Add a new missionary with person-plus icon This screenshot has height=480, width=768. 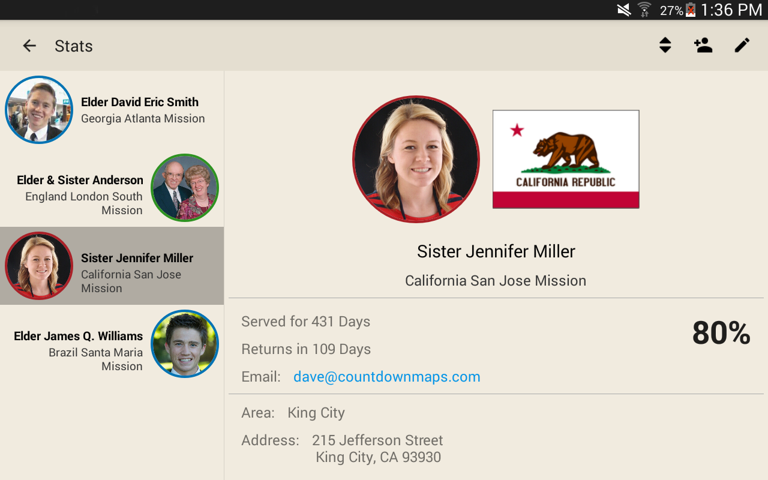(703, 45)
